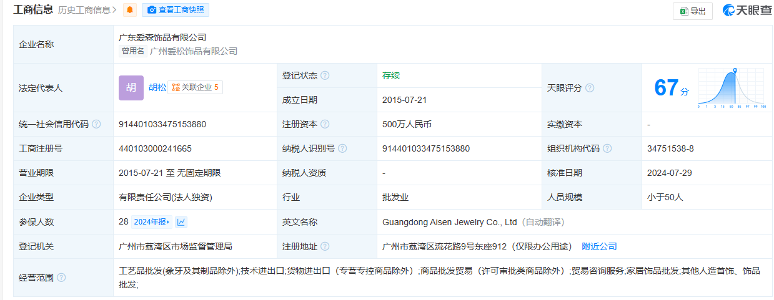
Task: Click help icon next to 登记状态
Action: click(x=325, y=75)
